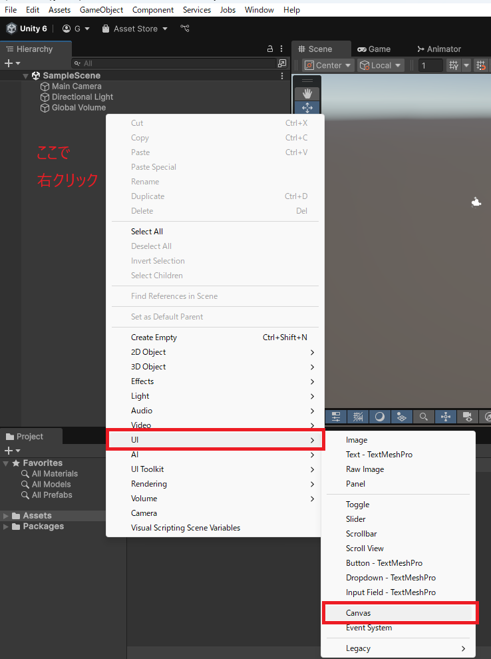Open the 3D Object submenu
491x659 pixels.
[x=215, y=367]
